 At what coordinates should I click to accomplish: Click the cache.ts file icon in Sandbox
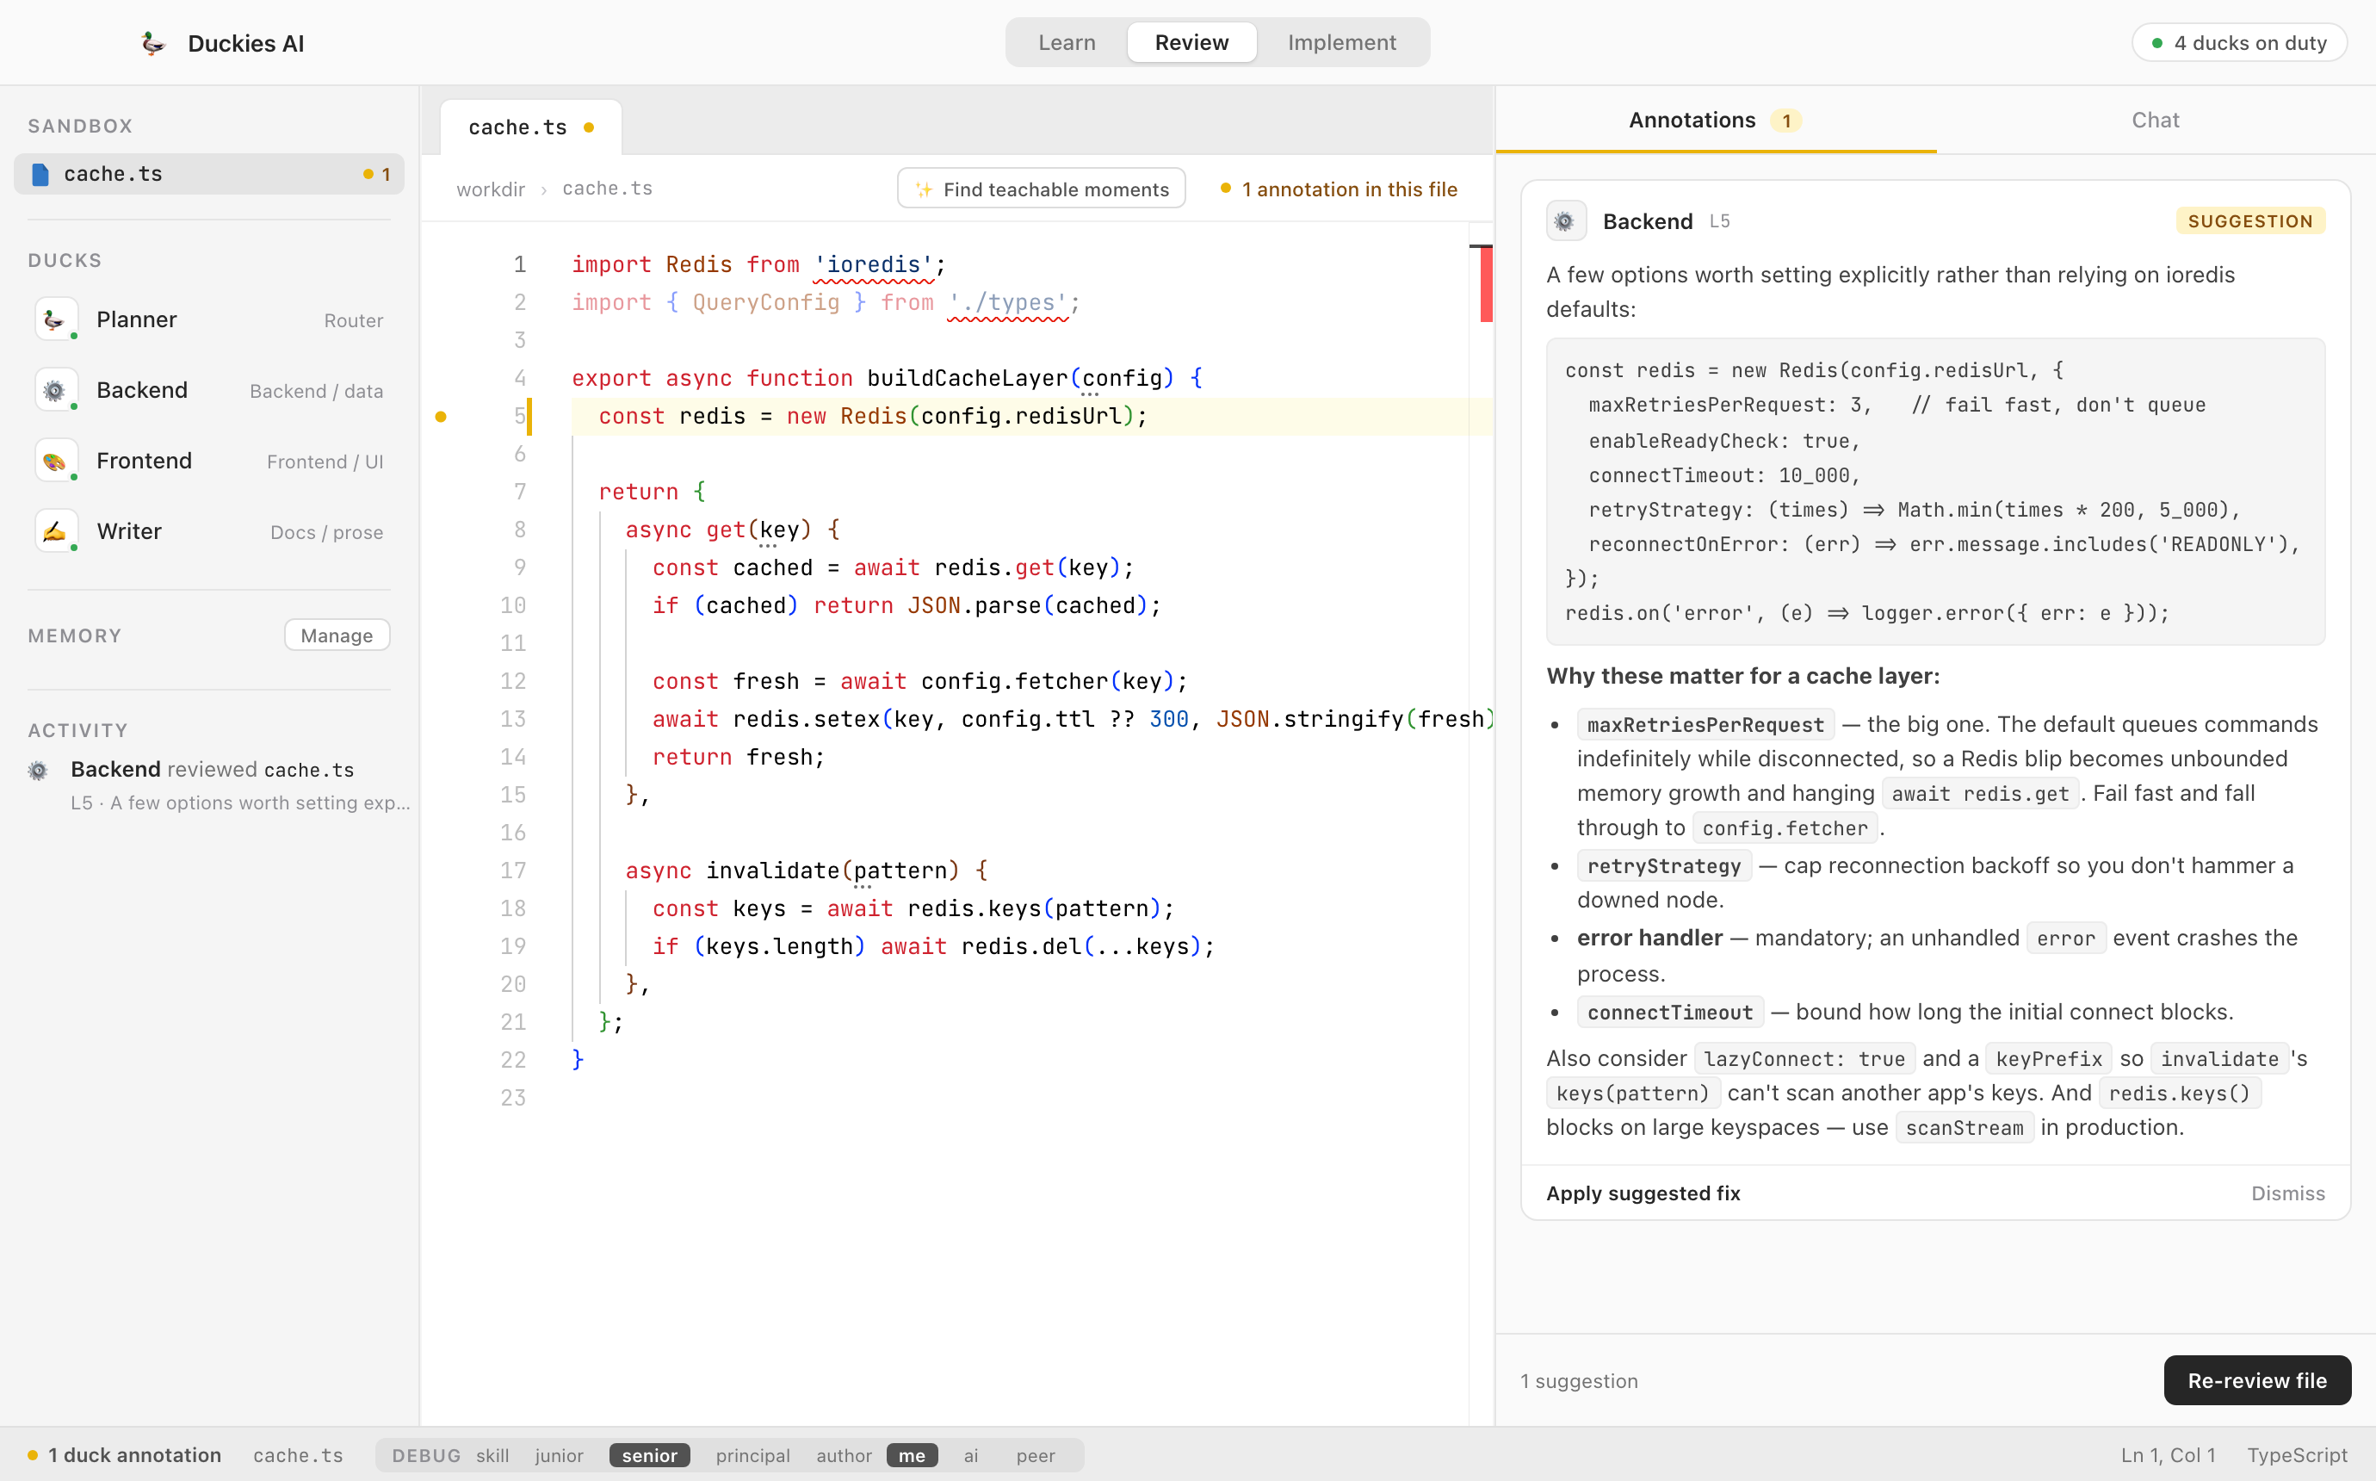[x=40, y=174]
